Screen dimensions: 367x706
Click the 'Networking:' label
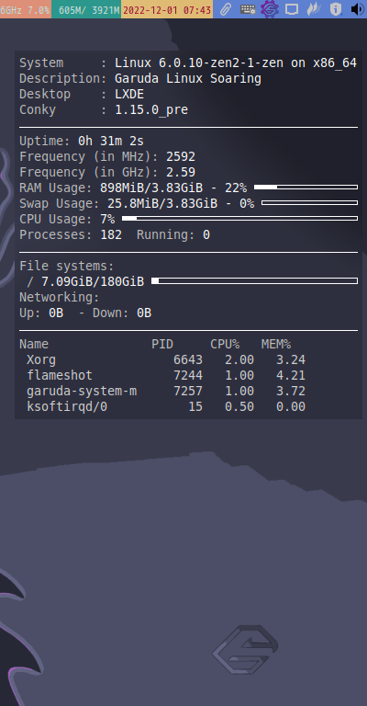pyautogui.click(x=60, y=298)
